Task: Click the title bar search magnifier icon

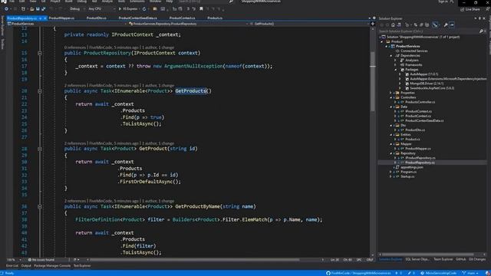Action: [231, 2]
